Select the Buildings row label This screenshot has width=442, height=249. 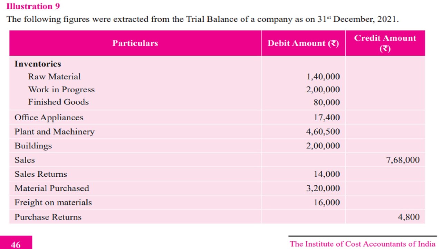(33, 146)
